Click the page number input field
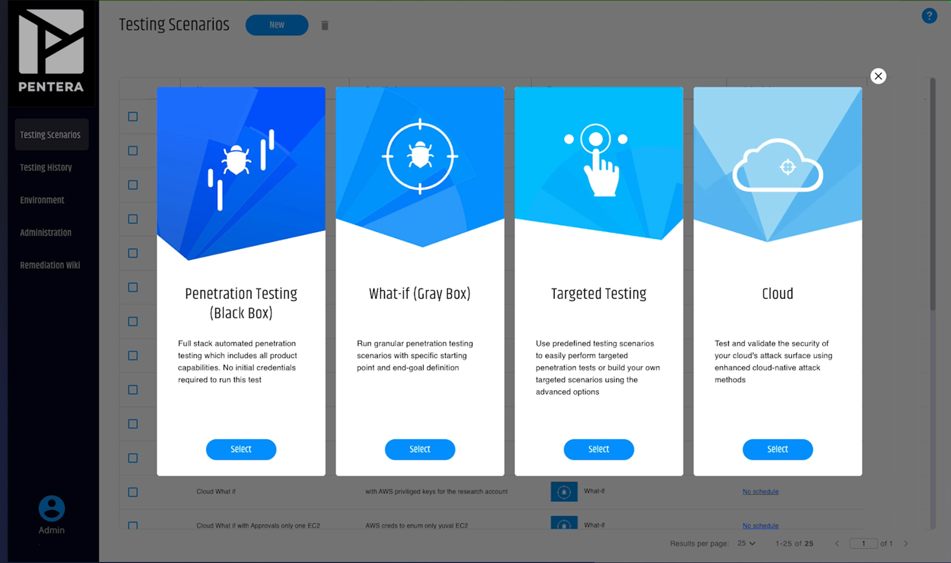951x563 pixels. tap(863, 543)
